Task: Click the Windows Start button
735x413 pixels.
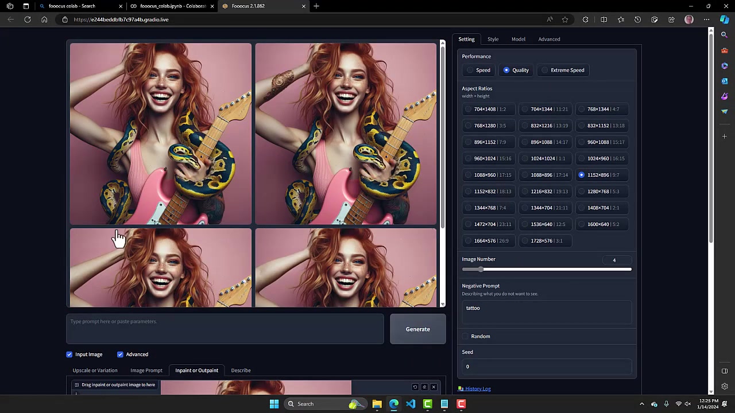Action: click(274, 404)
